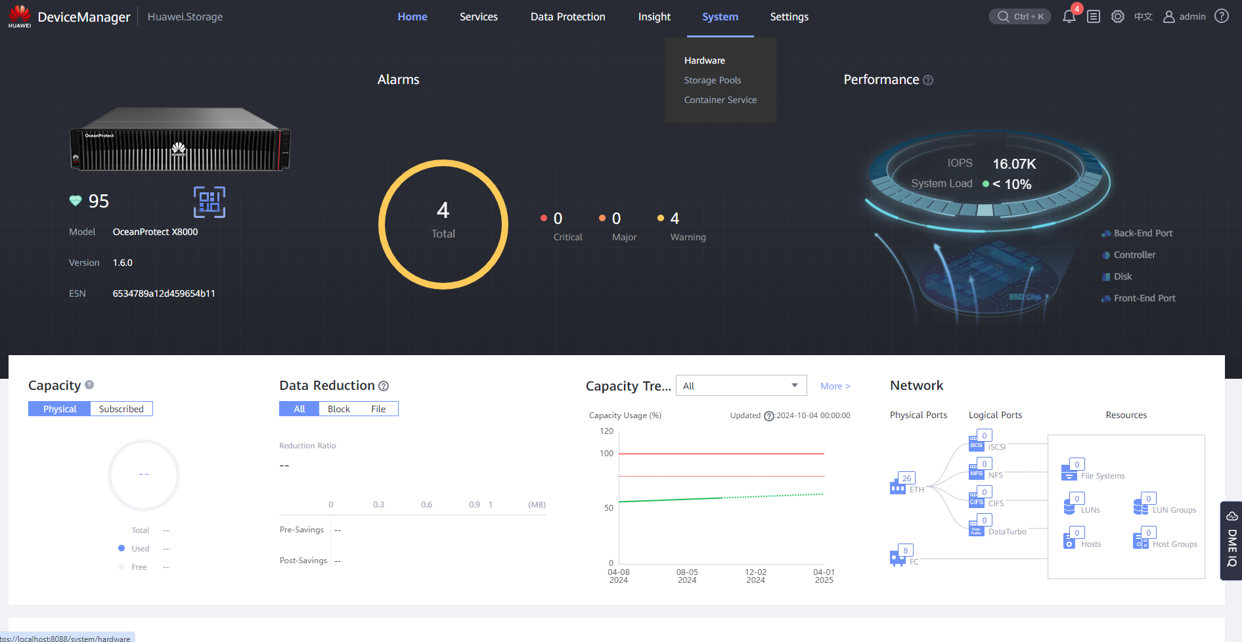
Task: Click the total alarms ring showing 4
Action: click(443, 225)
